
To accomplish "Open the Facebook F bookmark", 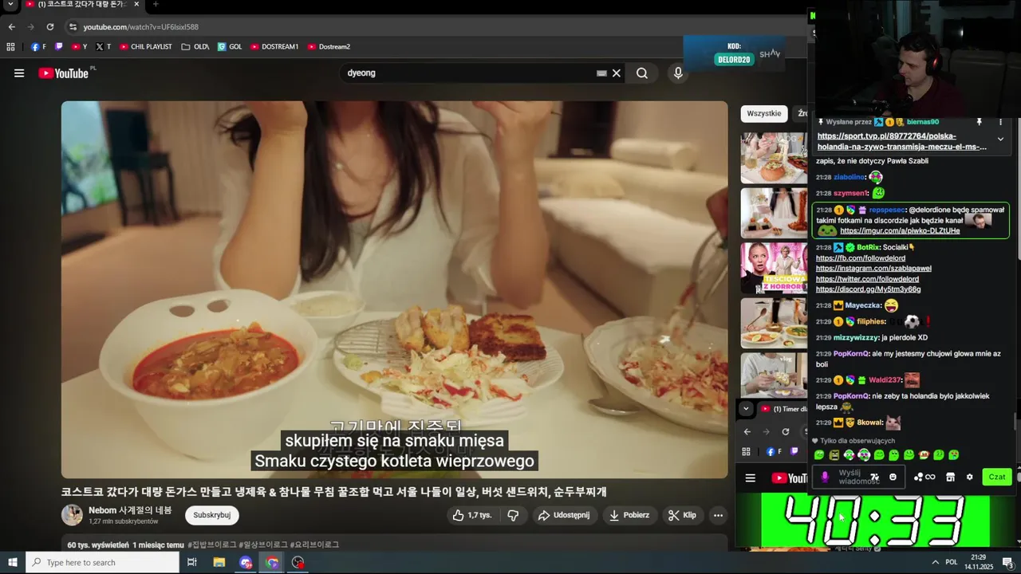I will tap(38, 47).
